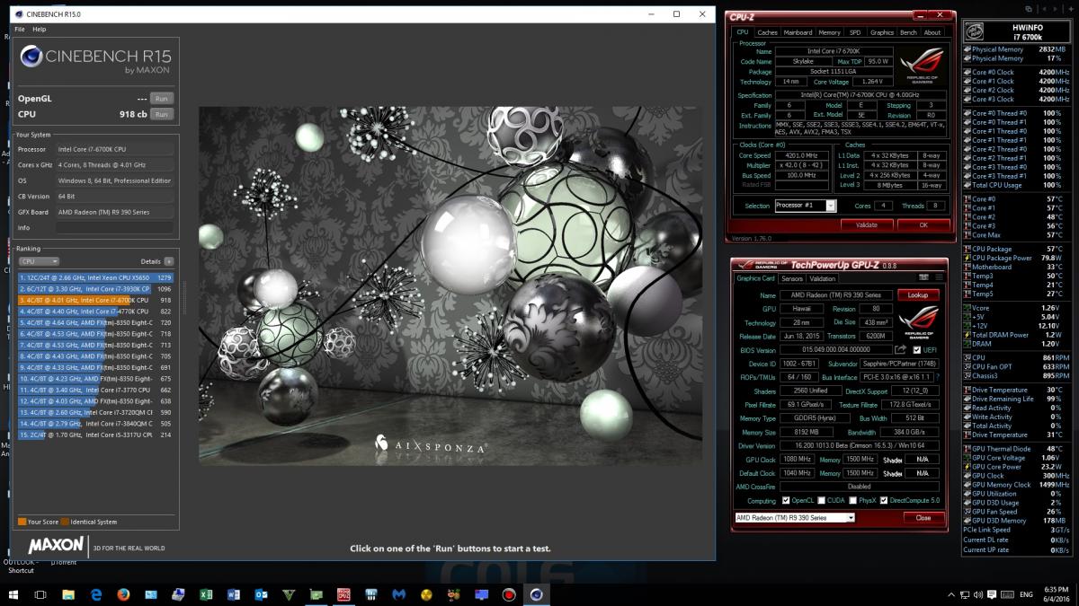Toggle the DirectCompute 5.0 checkbox
Screen dimensions: 1079x606
pyautogui.click(x=884, y=500)
